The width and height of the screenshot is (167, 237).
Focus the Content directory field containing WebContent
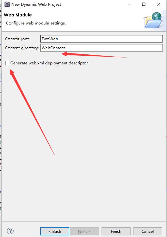[102, 48]
